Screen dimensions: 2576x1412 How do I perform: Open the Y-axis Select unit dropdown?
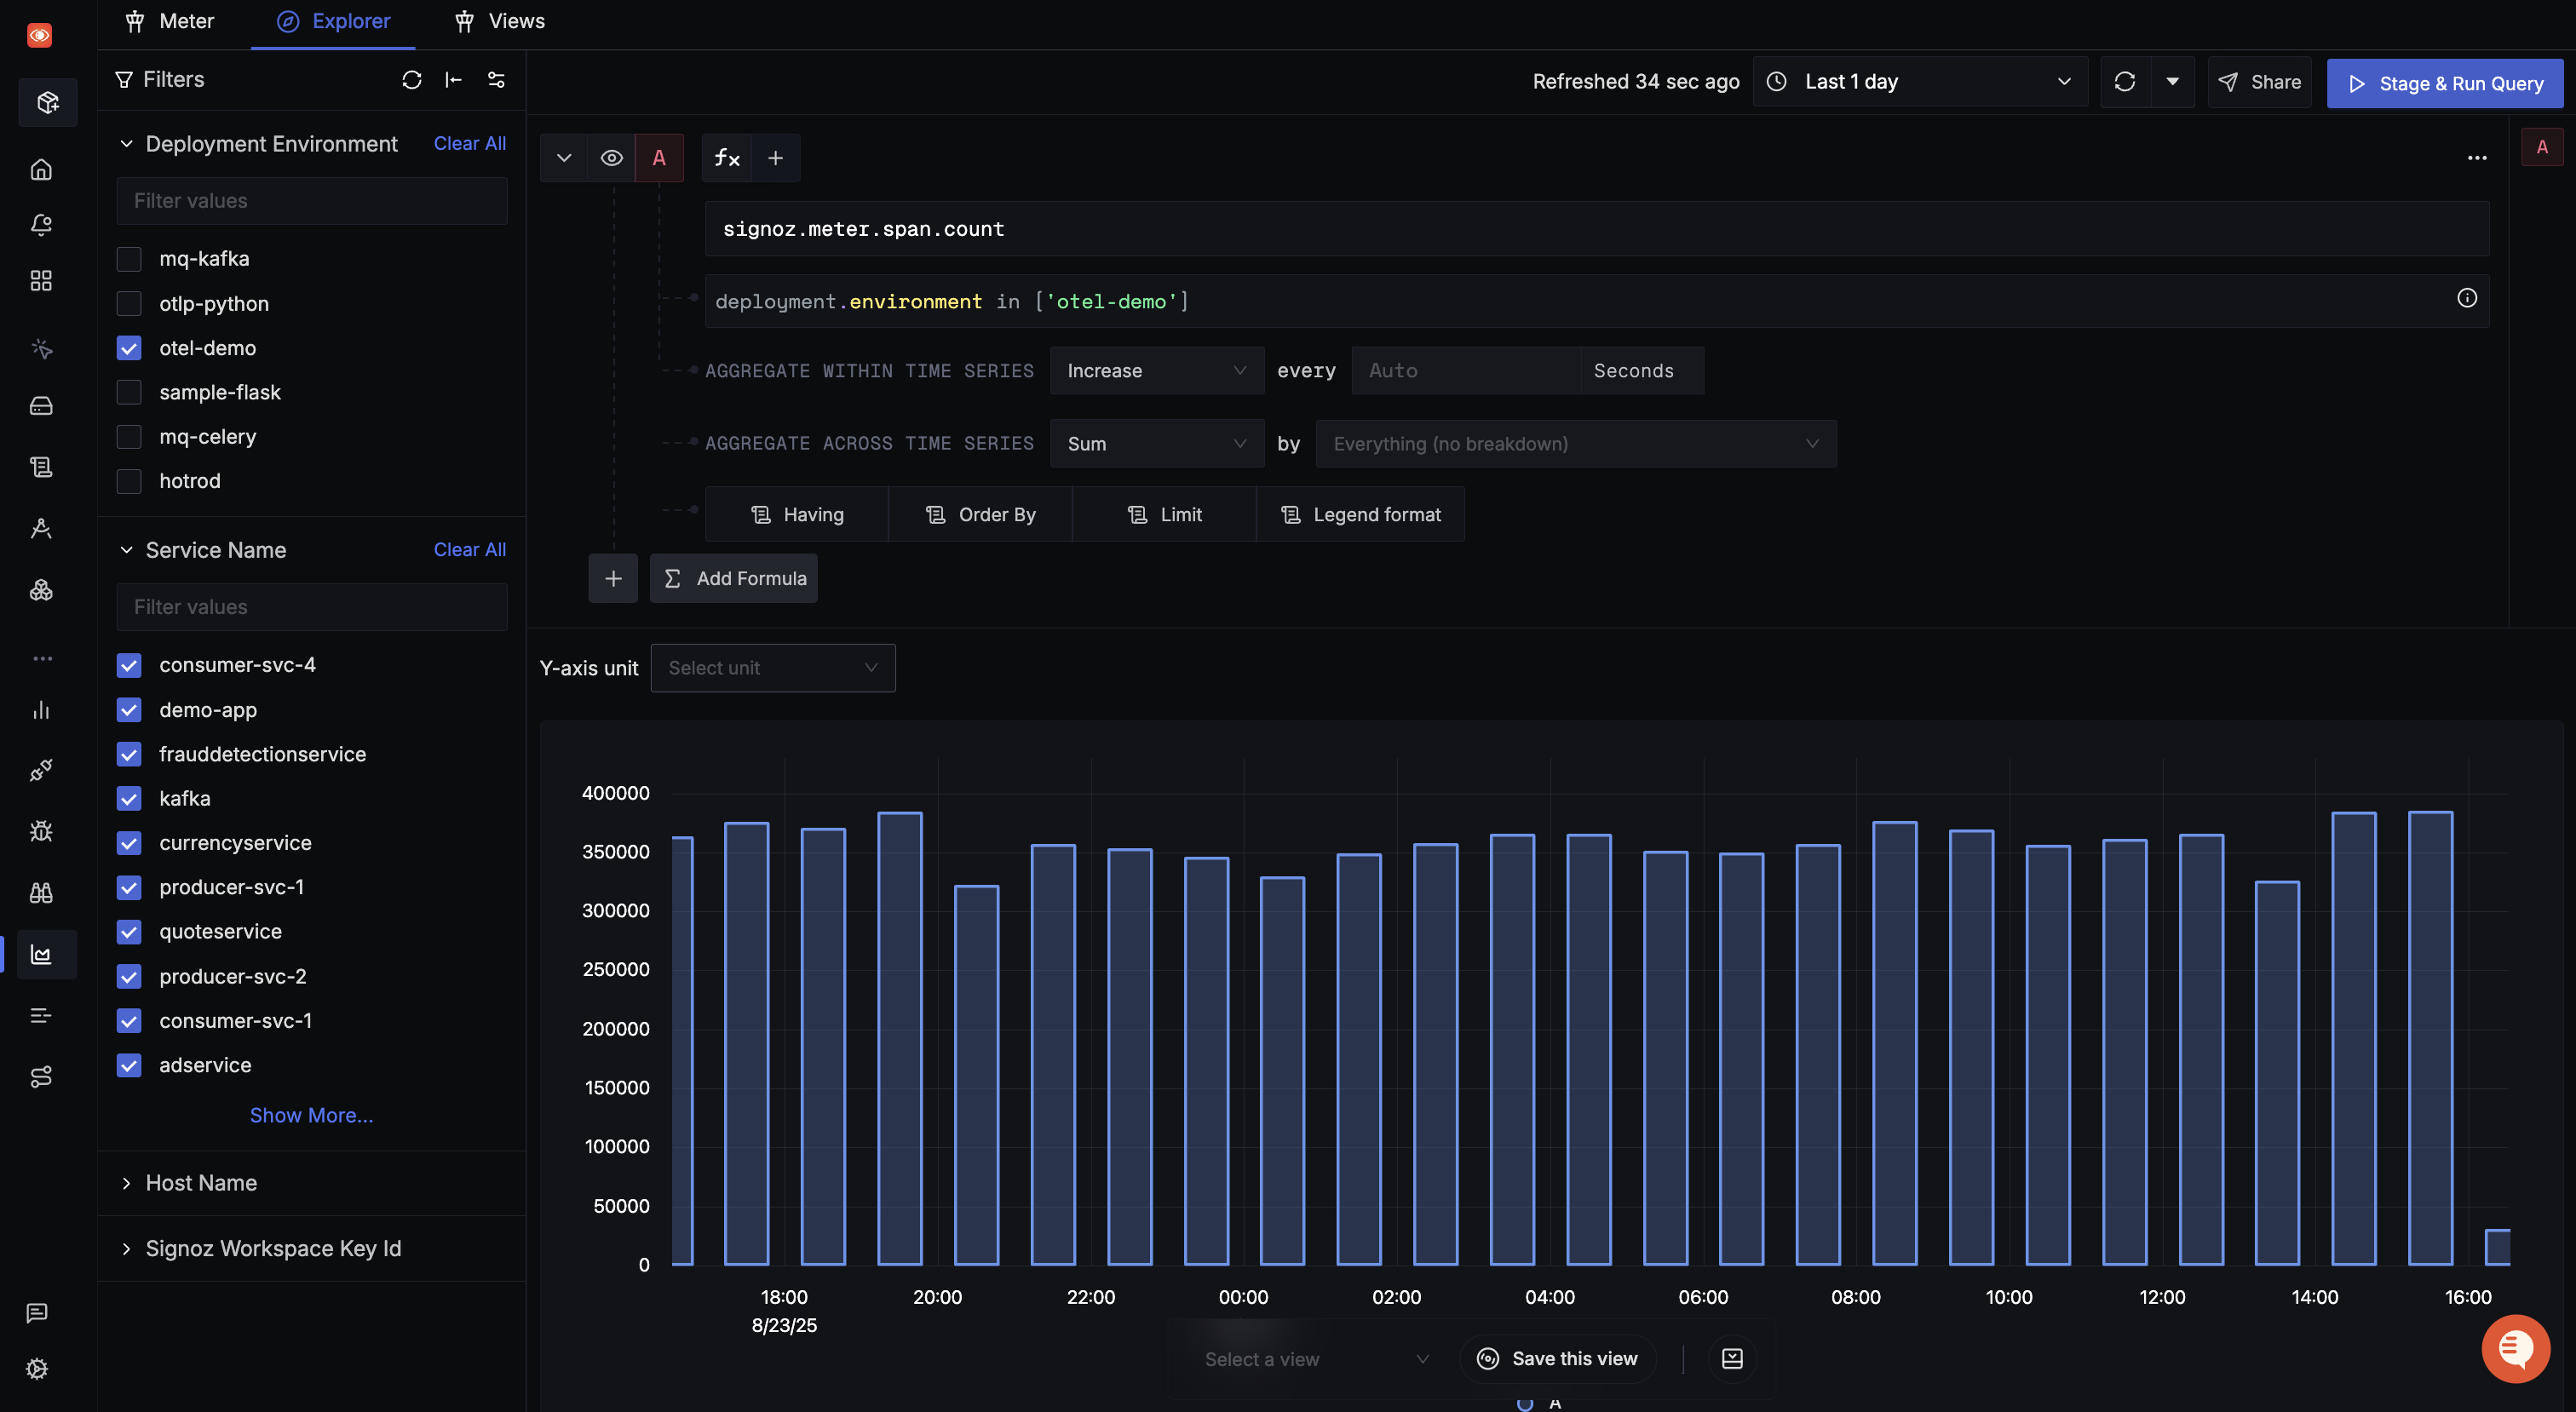click(773, 668)
